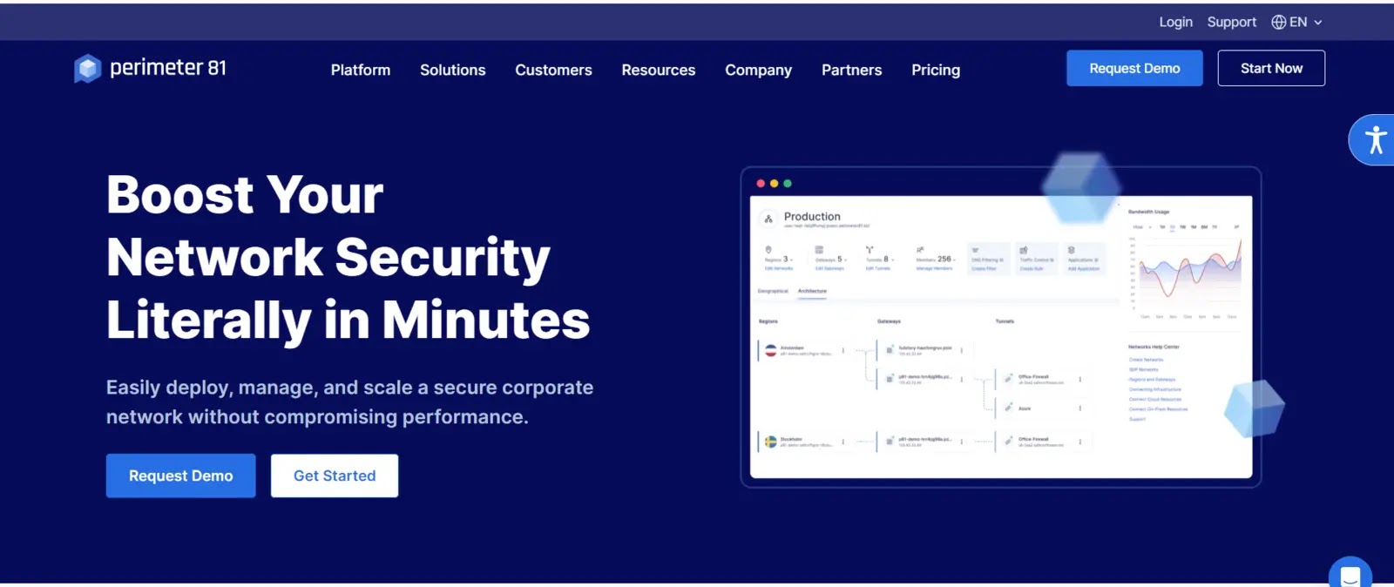Click the Azure tunnel link icon
The height and width of the screenshot is (587, 1394).
[x=1008, y=408]
